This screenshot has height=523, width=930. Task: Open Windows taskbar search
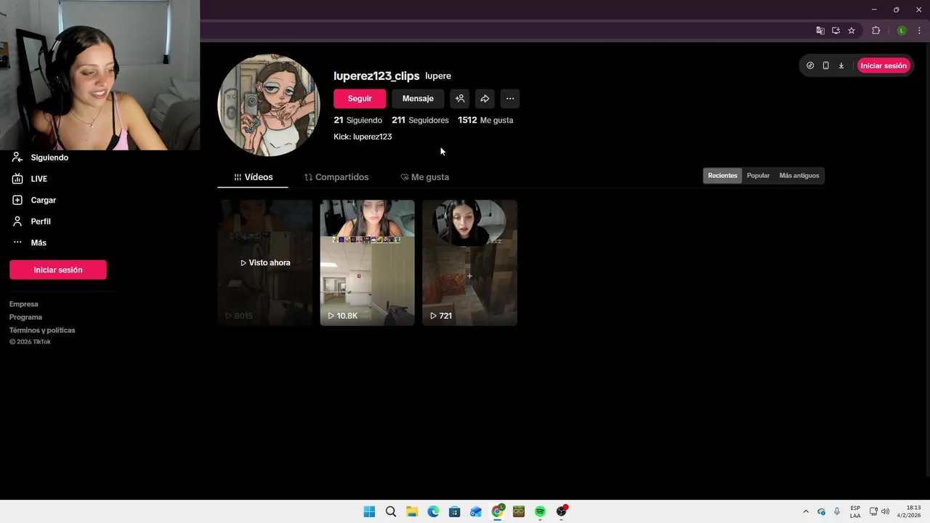(x=391, y=512)
